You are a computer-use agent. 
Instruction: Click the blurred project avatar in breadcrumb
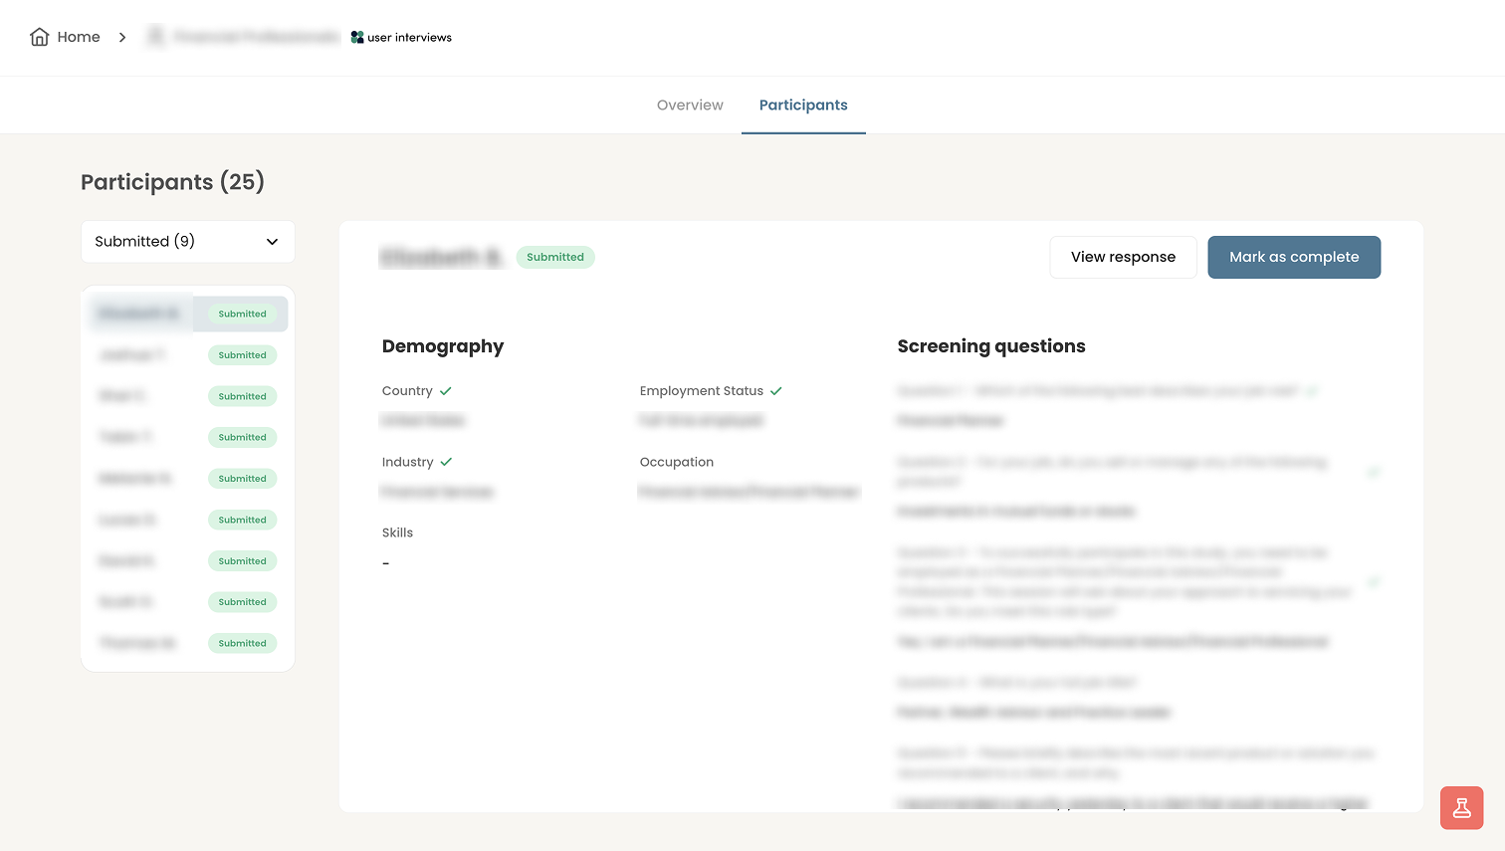point(156,37)
